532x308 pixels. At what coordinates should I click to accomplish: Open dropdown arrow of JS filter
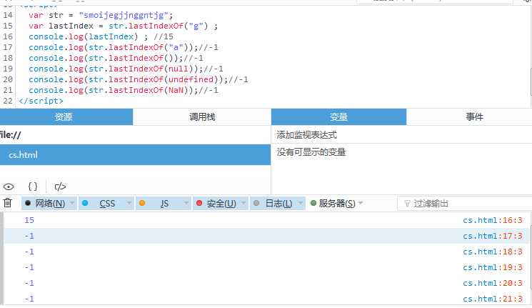186,203
